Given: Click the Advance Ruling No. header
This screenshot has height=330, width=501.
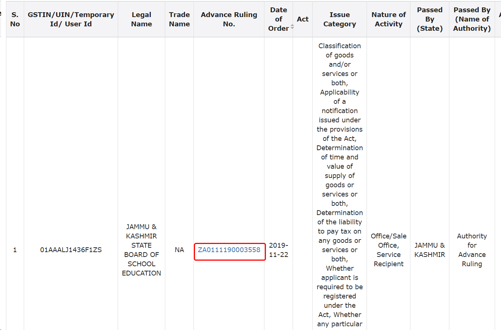Looking at the screenshot, I should tap(229, 19).
